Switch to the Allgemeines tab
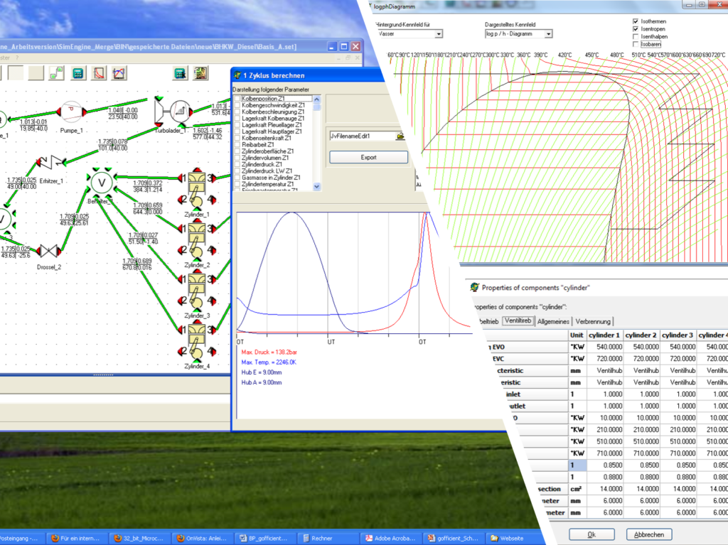Image resolution: width=728 pixels, height=545 pixels. point(553,321)
